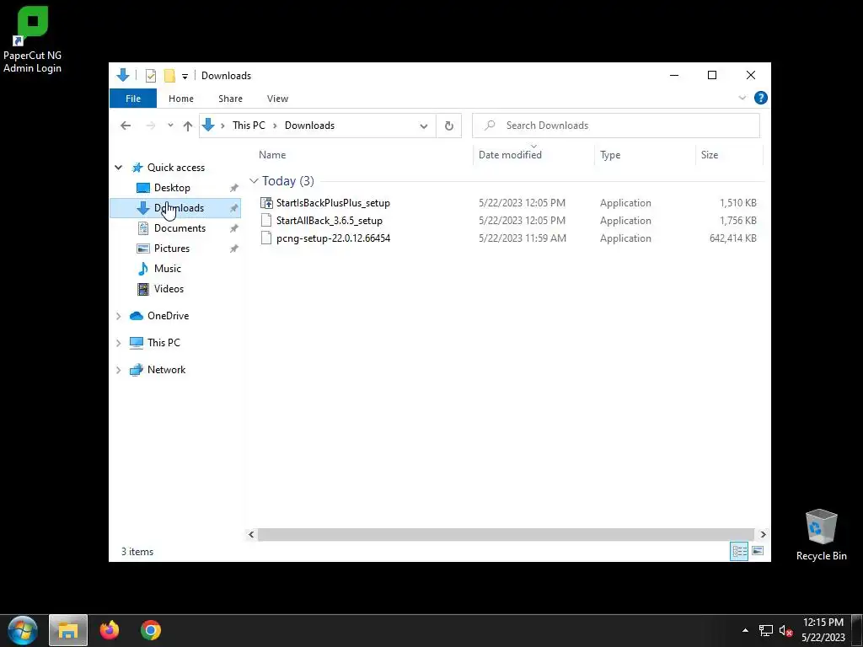Open the PaperCut NG Admin Login shortcut
Viewport: 863px width, 647px height.
33,40
